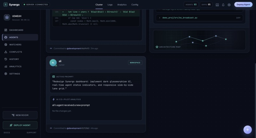Click the New Room nodes icon
This screenshot has width=256, height=138.
click(x=13, y=115)
